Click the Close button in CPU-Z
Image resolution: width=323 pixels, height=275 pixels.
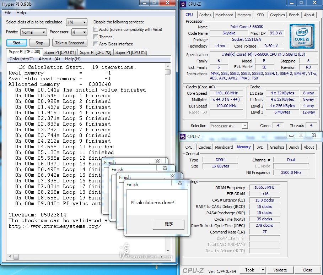point(307,270)
